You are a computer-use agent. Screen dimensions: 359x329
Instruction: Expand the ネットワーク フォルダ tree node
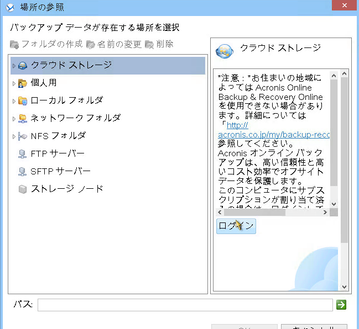[14, 119]
